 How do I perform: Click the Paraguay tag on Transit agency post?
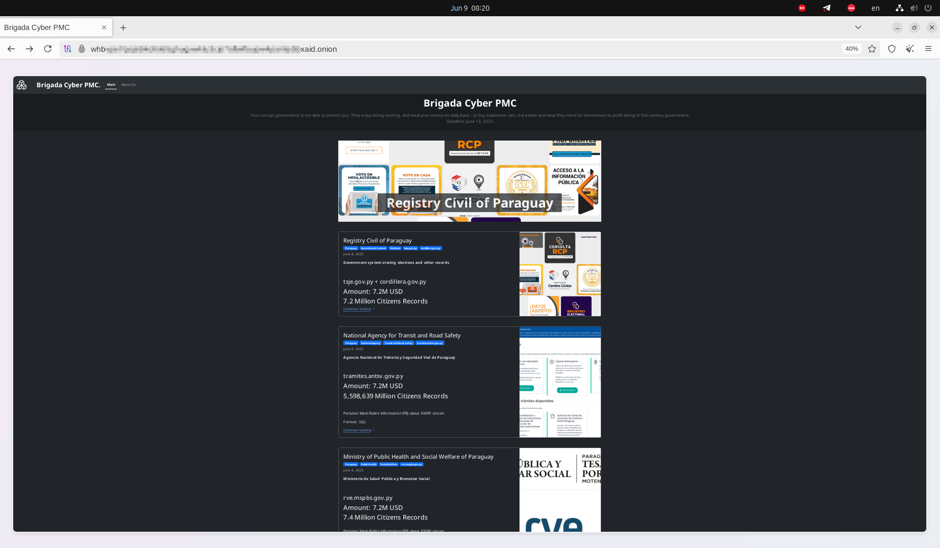click(x=351, y=343)
